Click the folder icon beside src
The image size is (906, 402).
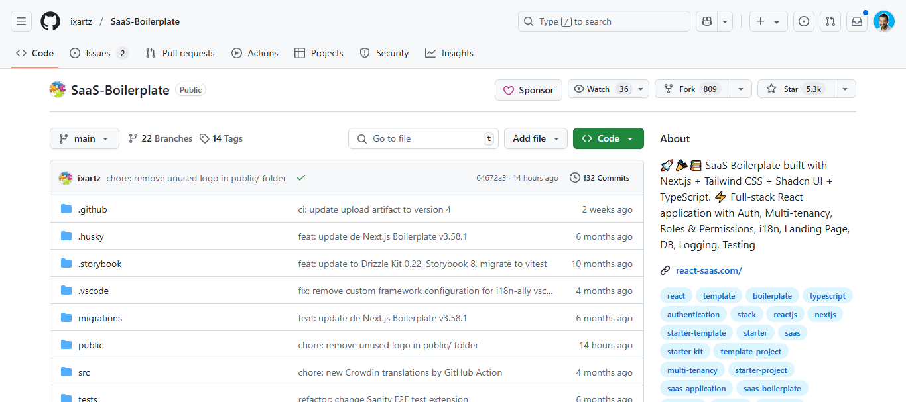click(66, 372)
